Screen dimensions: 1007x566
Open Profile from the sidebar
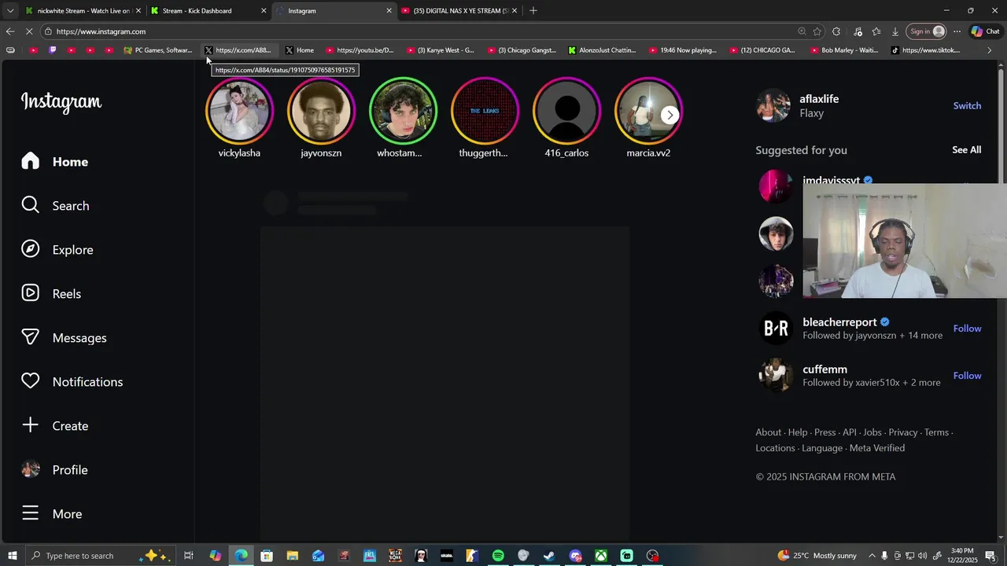[54, 470]
